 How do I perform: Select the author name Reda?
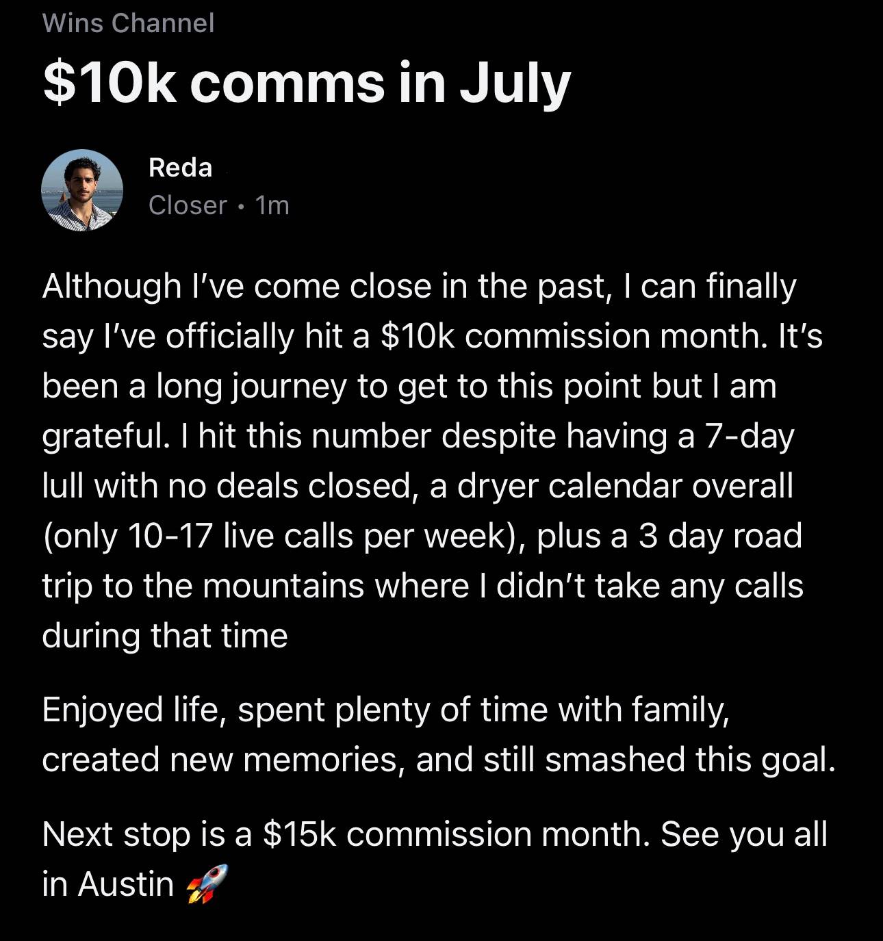181,168
